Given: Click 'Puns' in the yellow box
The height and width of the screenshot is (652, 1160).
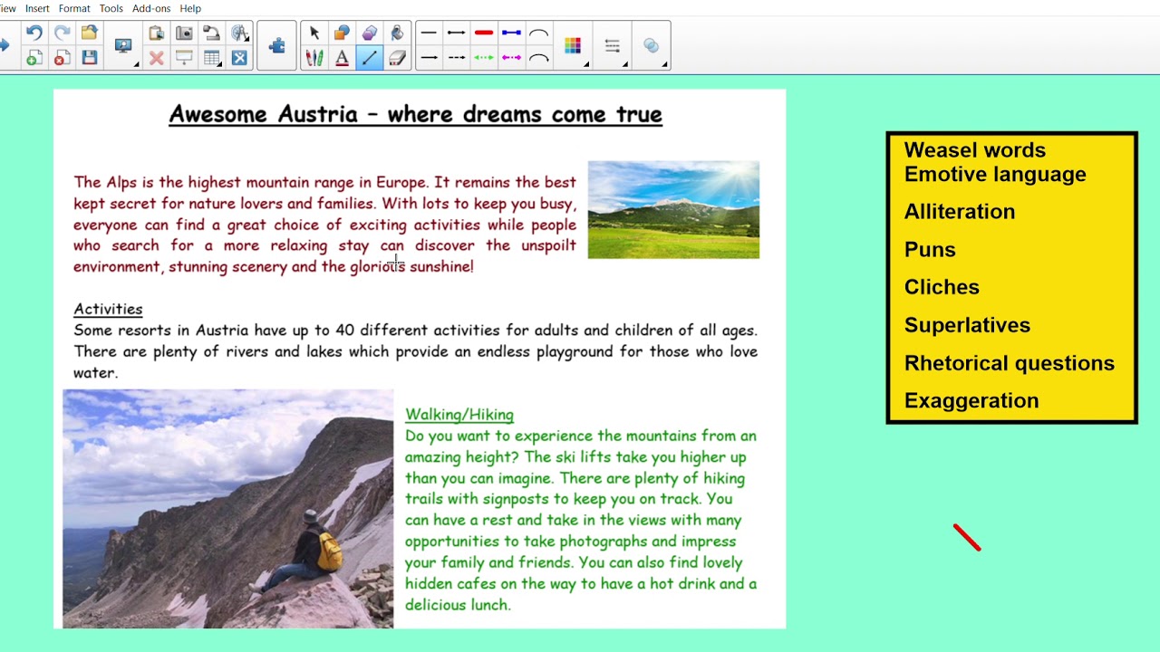Looking at the screenshot, I should pyautogui.click(x=930, y=250).
